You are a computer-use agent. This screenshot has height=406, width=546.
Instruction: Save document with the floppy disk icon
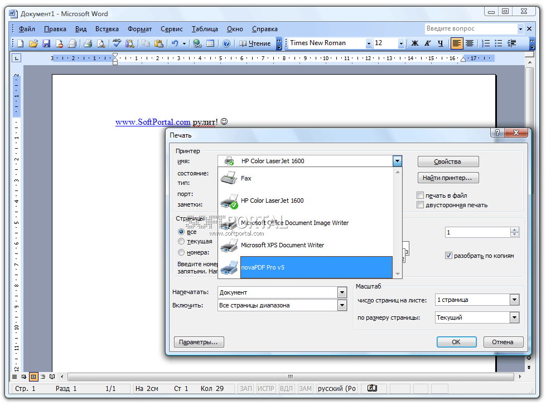coord(46,43)
